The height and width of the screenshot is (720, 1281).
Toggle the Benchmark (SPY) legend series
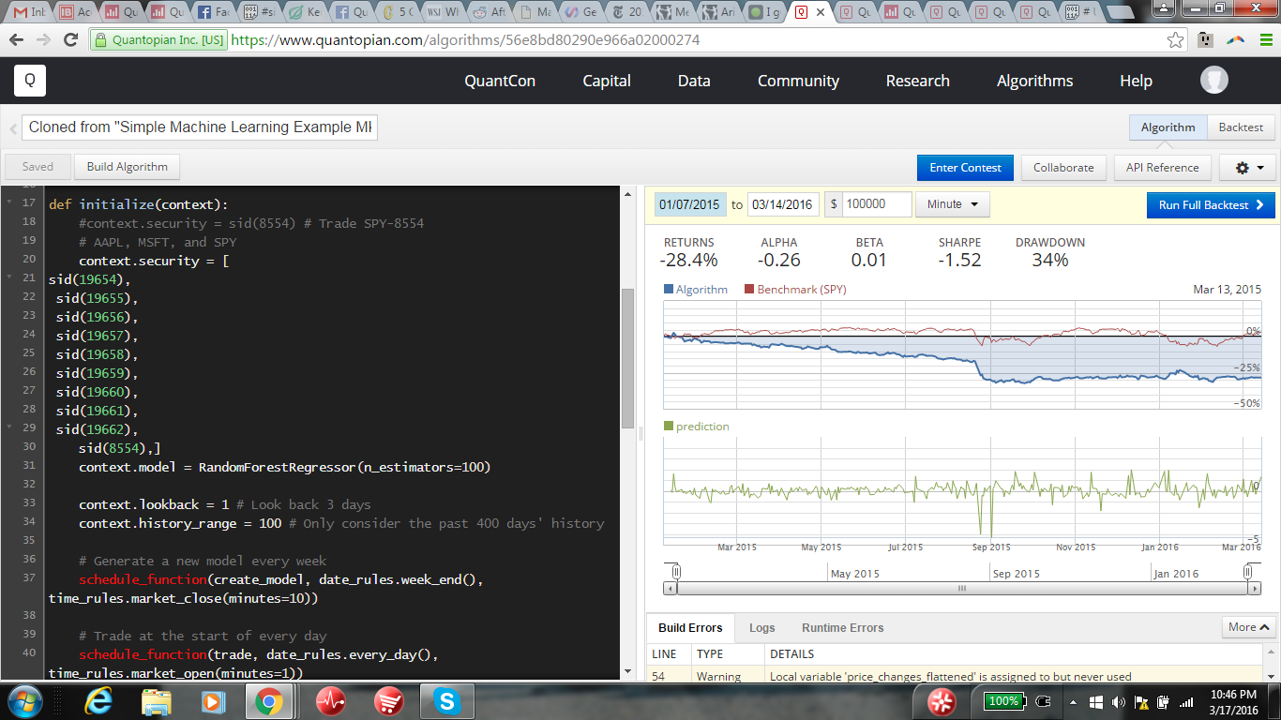tap(795, 290)
